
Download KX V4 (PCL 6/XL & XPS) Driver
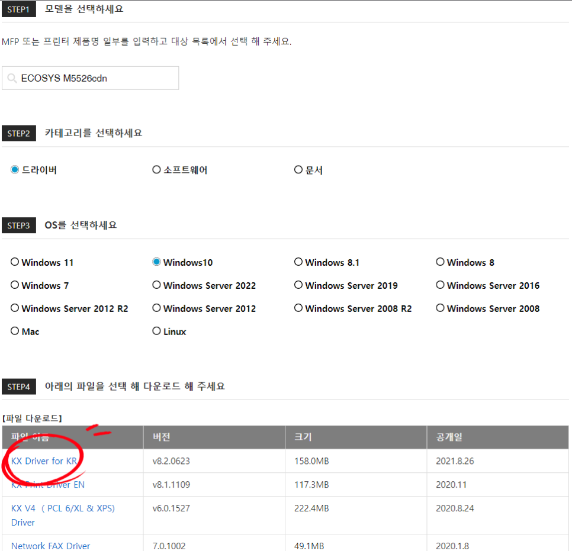[63, 515]
